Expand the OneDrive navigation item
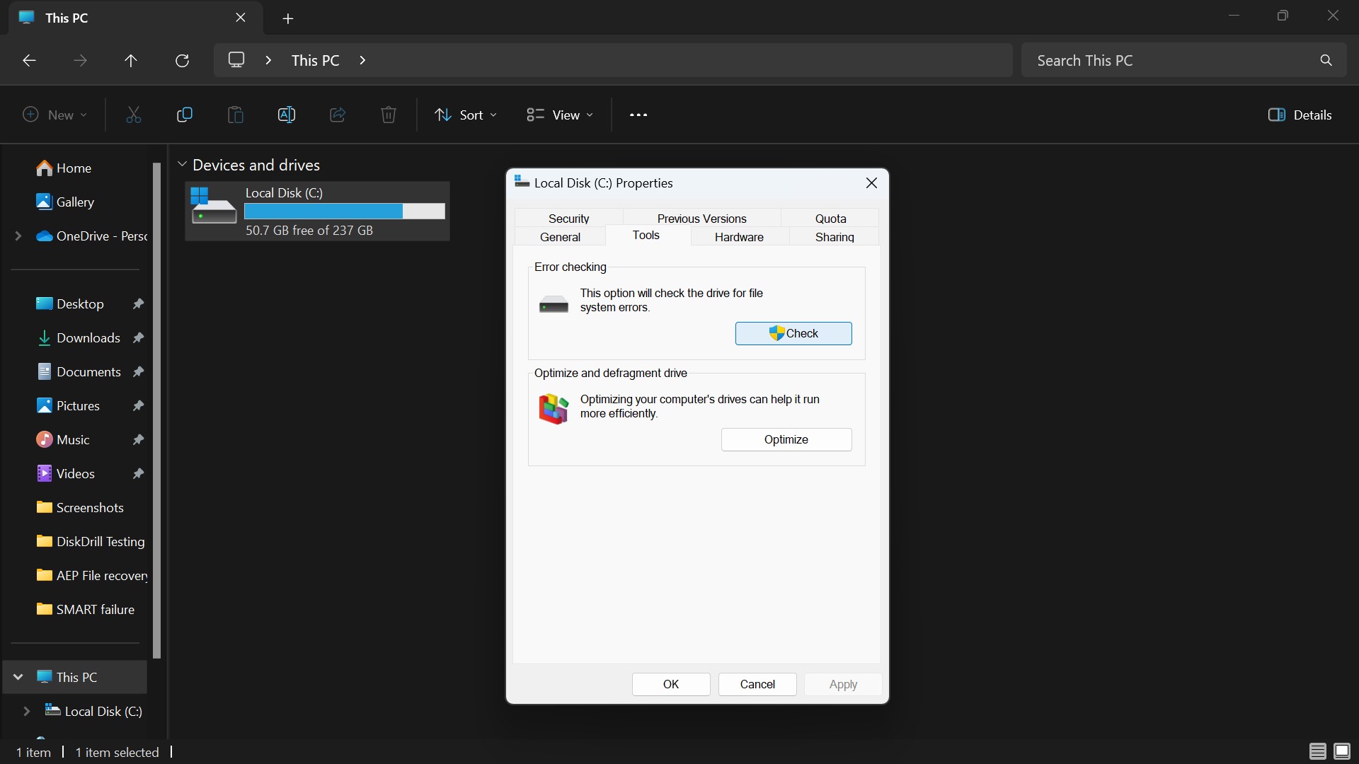This screenshot has height=764, width=1359. [18, 236]
